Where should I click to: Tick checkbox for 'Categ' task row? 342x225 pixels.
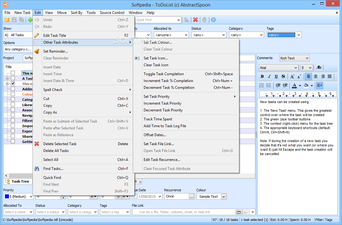pos(13,99)
